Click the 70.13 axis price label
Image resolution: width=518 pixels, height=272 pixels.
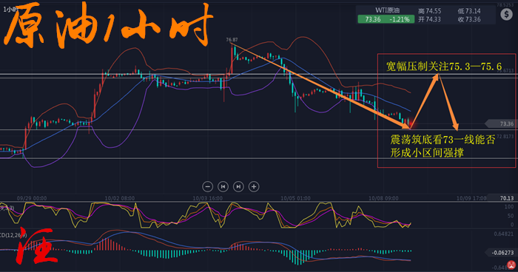[x=506, y=198]
